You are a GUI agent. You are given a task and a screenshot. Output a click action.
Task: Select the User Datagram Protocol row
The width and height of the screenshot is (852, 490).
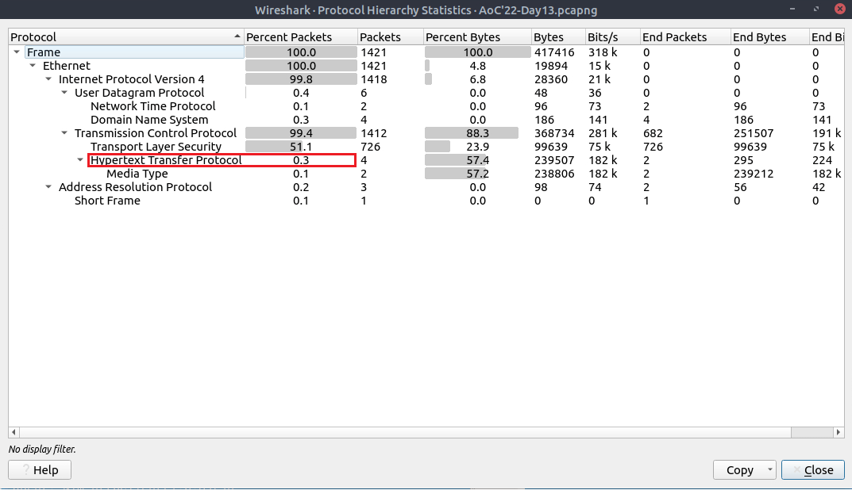coord(426,93)
